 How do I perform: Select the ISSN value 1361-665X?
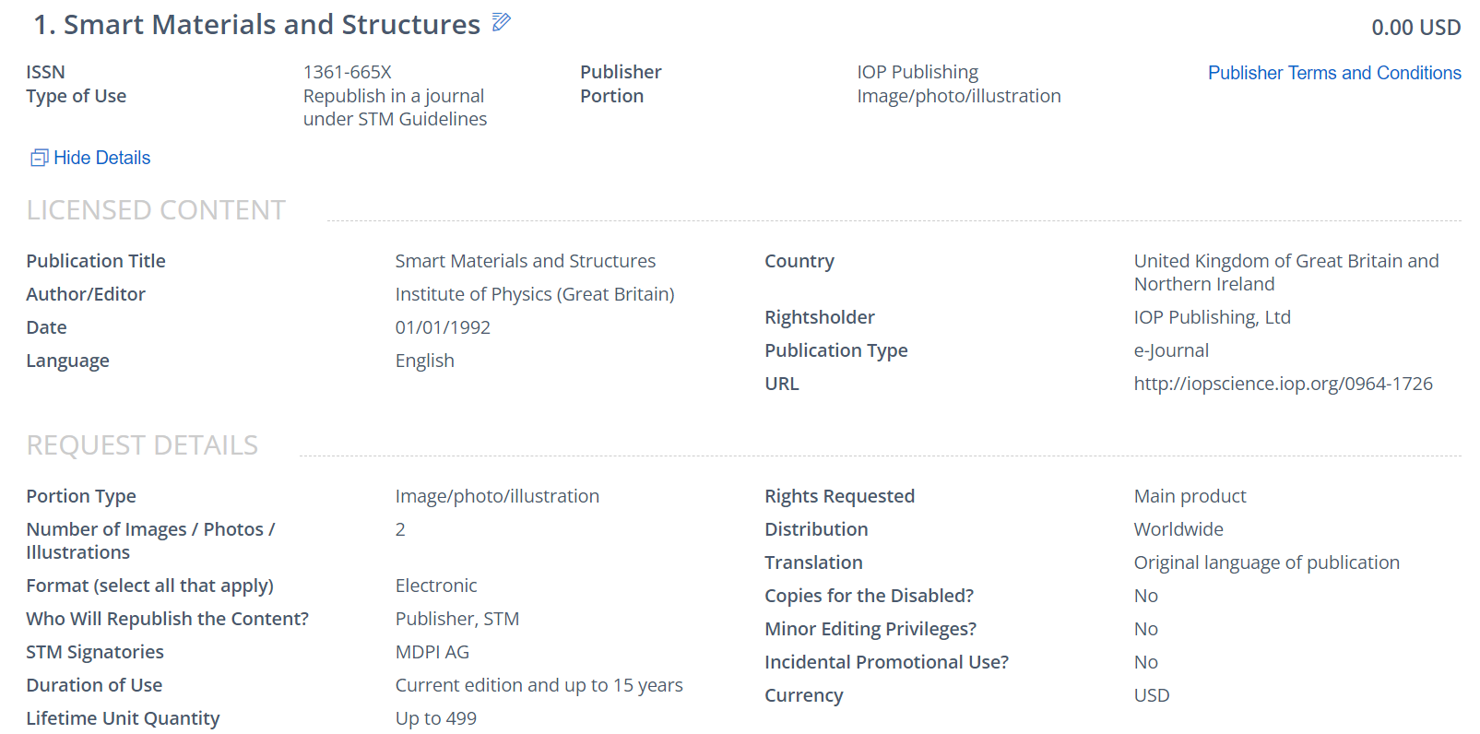pos(348,72)
